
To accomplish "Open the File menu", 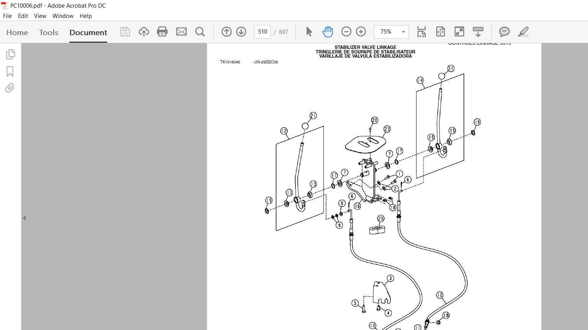I will pos(7,16).
